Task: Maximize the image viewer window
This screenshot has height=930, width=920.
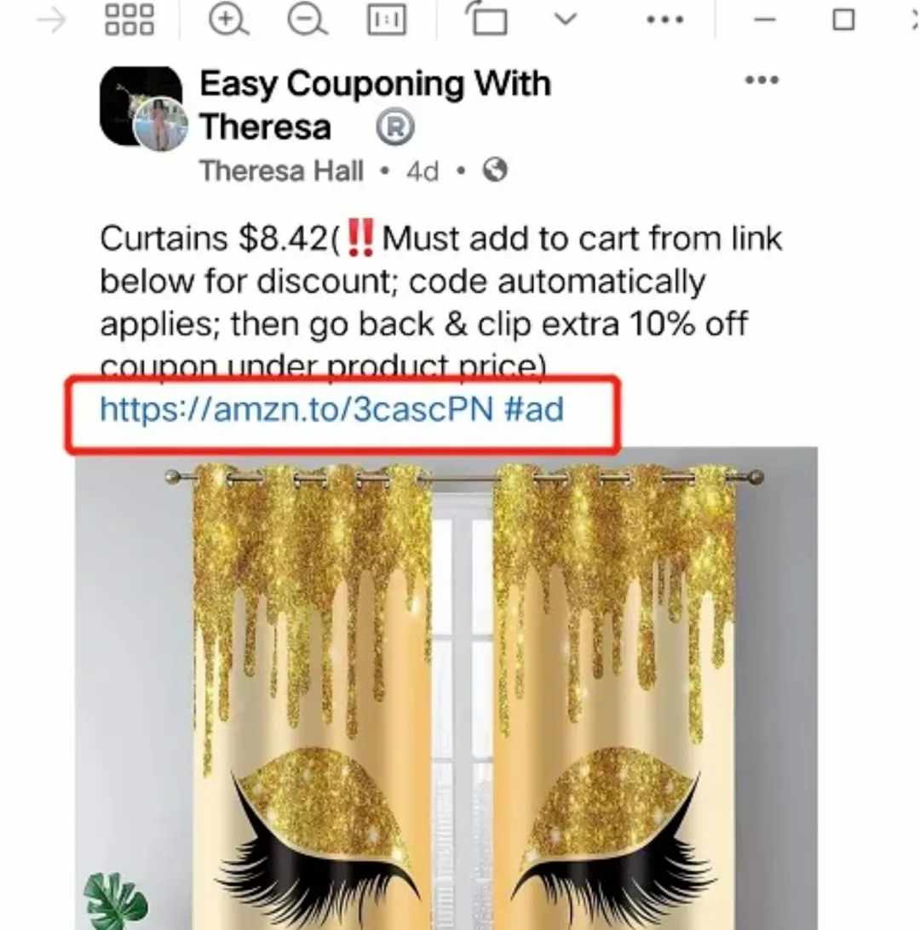Action: 843,20
